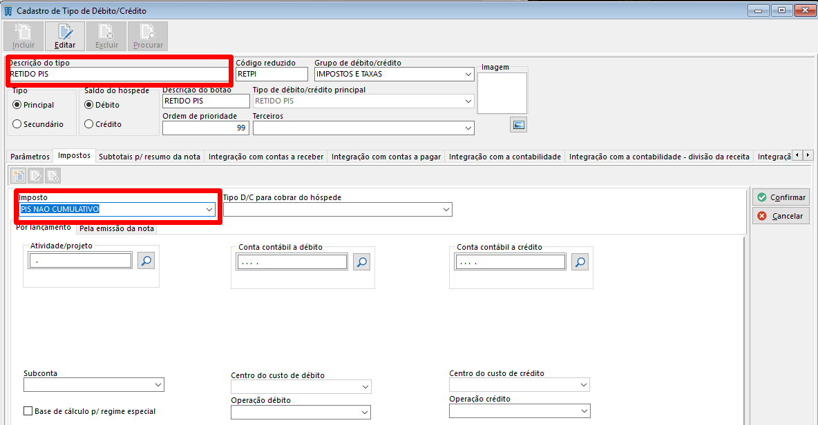Switch to the Parâmetros tab

30,156
